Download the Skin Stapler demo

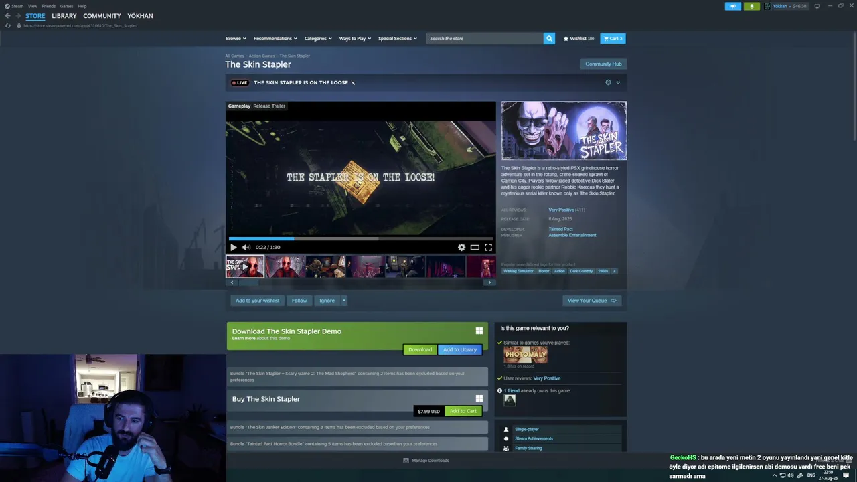tap(420, 349)
